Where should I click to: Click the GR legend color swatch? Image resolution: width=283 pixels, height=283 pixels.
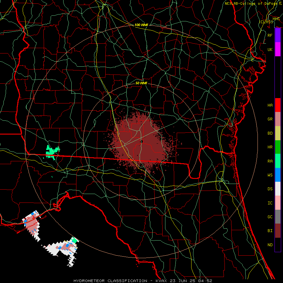[x=278, y=119]
